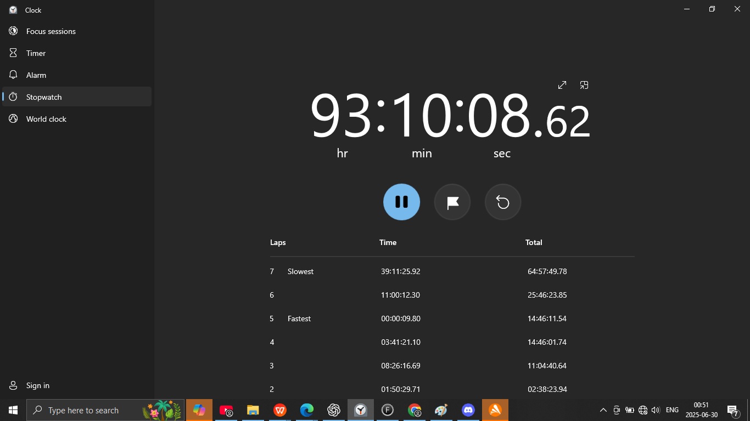Switch ENG input language
The height and width of the screenshot is (421, 750).
coord(672,410)
